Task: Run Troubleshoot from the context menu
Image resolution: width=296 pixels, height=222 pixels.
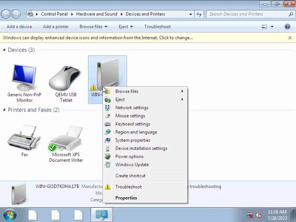Action: point(145,187)
